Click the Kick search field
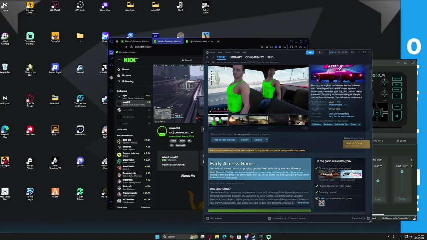 [x=191, y=60]
